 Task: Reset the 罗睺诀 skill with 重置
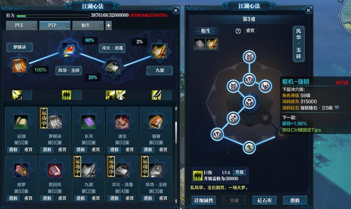[62, 149]
